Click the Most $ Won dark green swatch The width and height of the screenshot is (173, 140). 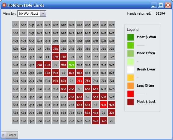(x=131, y=37)
